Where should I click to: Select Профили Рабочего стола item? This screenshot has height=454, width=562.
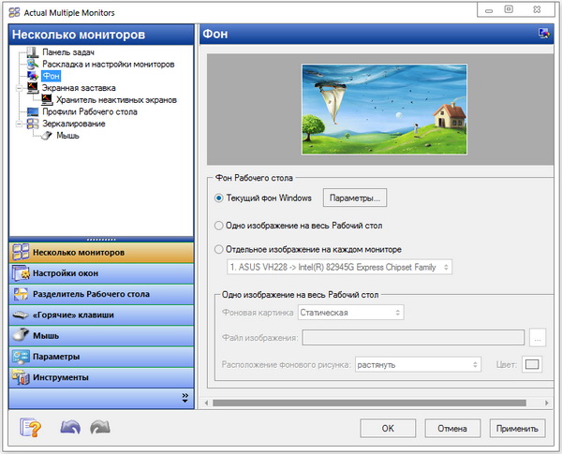90,111
